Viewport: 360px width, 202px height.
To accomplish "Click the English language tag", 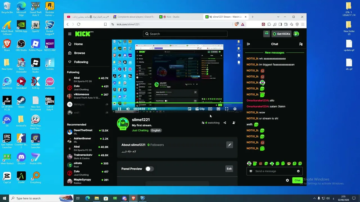I will point(156,130).
